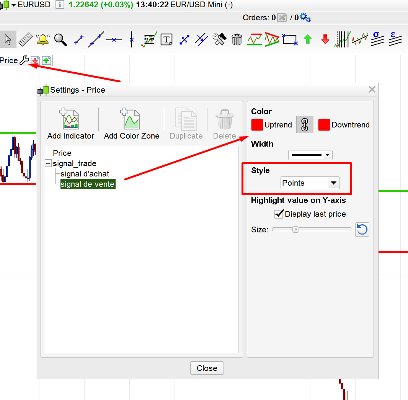Viewport: 408px width, 400px height.
Task: Click the red down arrow panel button
Action: 35,60
